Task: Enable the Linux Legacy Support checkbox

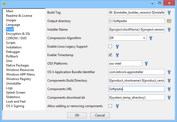Action: coord(110,47)
